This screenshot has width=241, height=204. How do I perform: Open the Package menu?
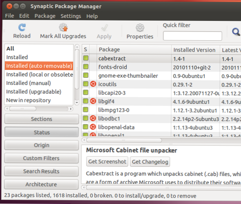pyautogui.click(x=45, y=16)
